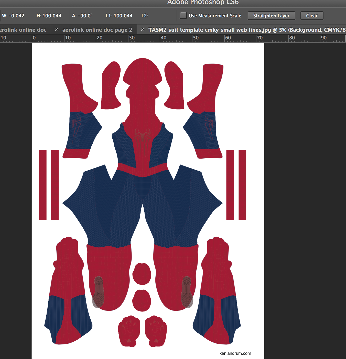
Task: Click the kenlandrum.com text on canvas
Action: pos(235,353)
